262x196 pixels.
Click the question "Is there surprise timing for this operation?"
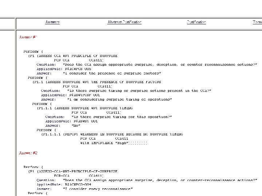pyautogui.click(x=108, y=117)
